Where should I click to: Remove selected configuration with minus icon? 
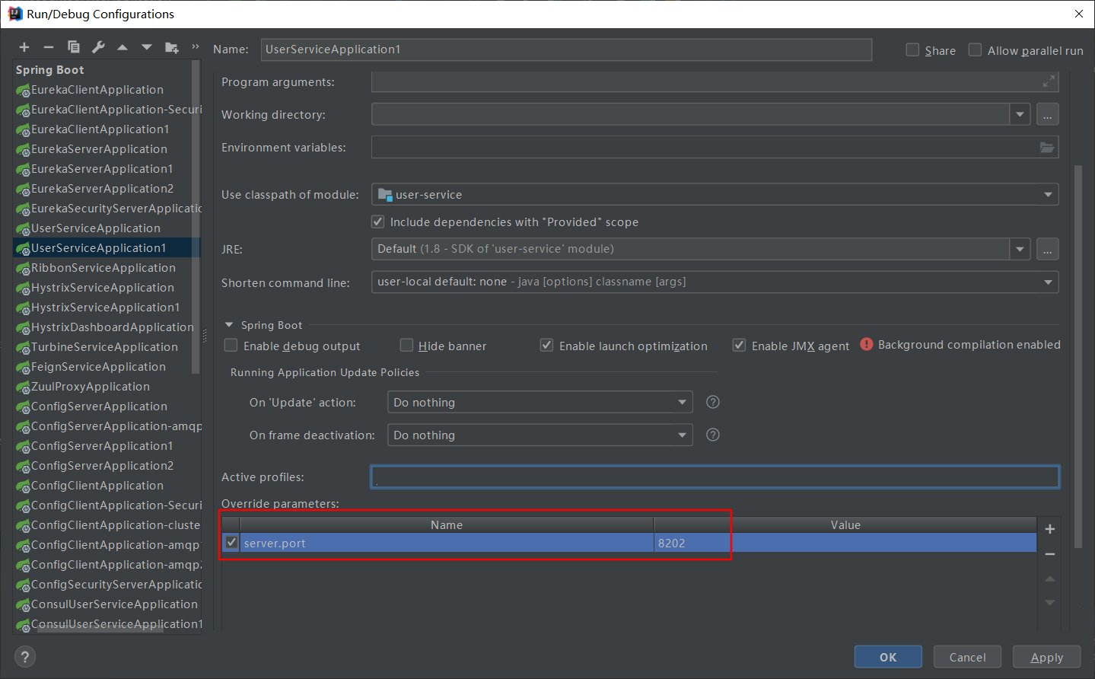(48, 47)
